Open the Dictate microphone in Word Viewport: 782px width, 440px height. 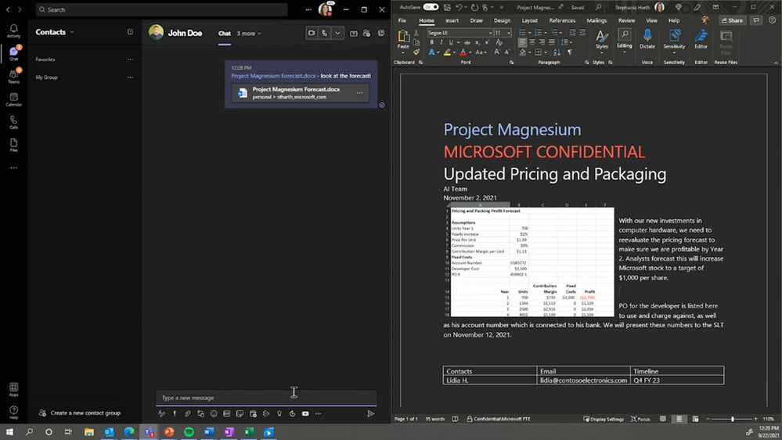pos(647,39)
